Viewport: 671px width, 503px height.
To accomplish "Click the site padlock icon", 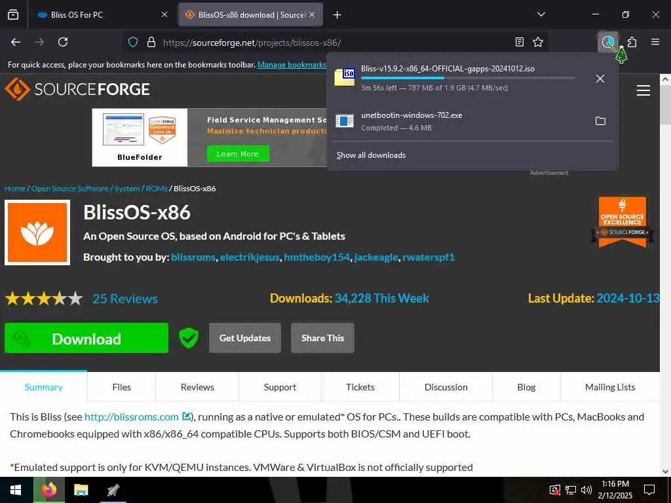I will [151, 43].
